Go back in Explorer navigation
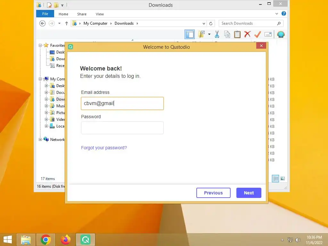The height and width of the screenshot is (246, 328). pyautogui.click(x=43, y=23)
